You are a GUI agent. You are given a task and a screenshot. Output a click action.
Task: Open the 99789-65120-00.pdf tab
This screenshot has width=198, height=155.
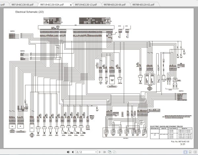coord(115,5)
